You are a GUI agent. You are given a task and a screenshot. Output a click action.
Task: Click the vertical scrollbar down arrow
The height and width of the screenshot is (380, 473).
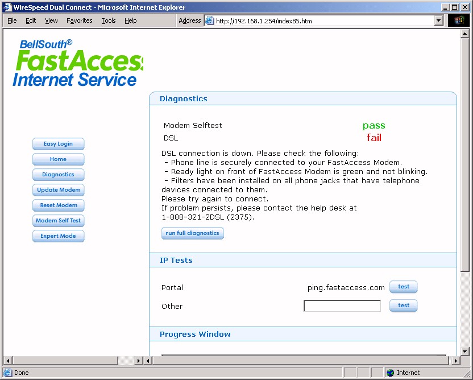pos(464,352)
